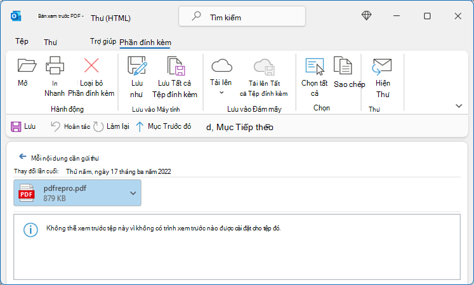Open the Trợ giúp tab
The image size is (474, 285).
(x=103, y=41)
